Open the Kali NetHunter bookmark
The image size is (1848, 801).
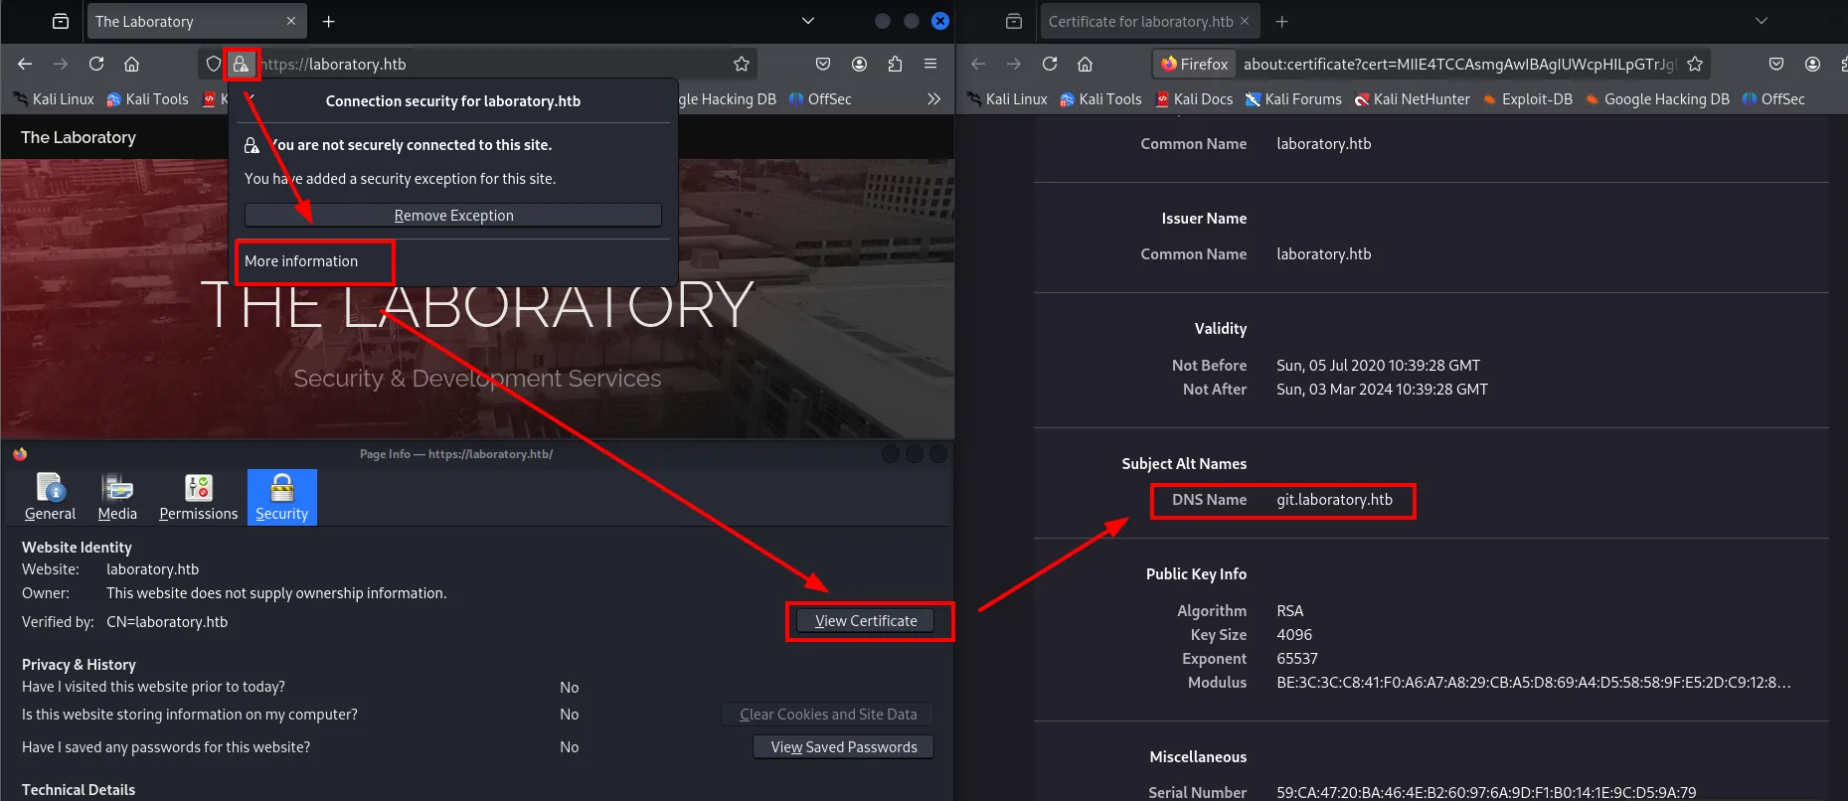tap(1412, 99)
